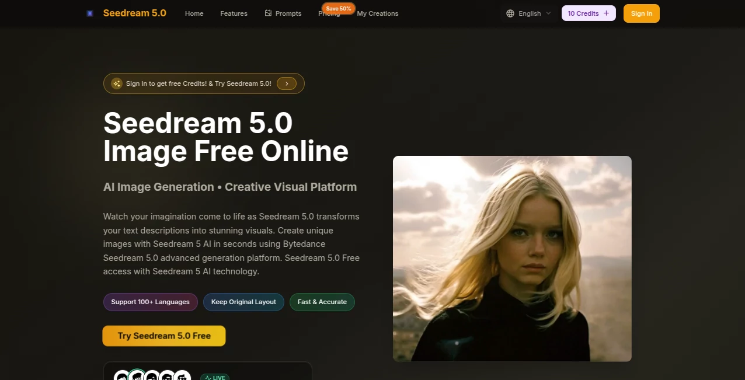Open the Features menu item
Image resolution: width=745 pixels, height=380 pixels.
point(234,13)
